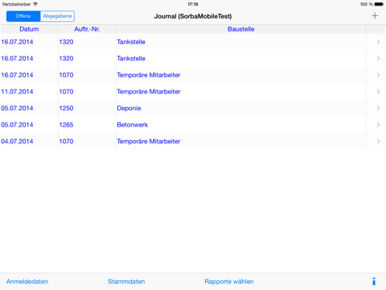This screenshot has height=290, width=386.
Task: Open chevron of the Betonwerk row
Action: click(378, 125)
